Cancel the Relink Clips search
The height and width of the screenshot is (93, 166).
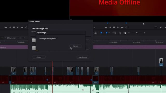tap(75, 46)
